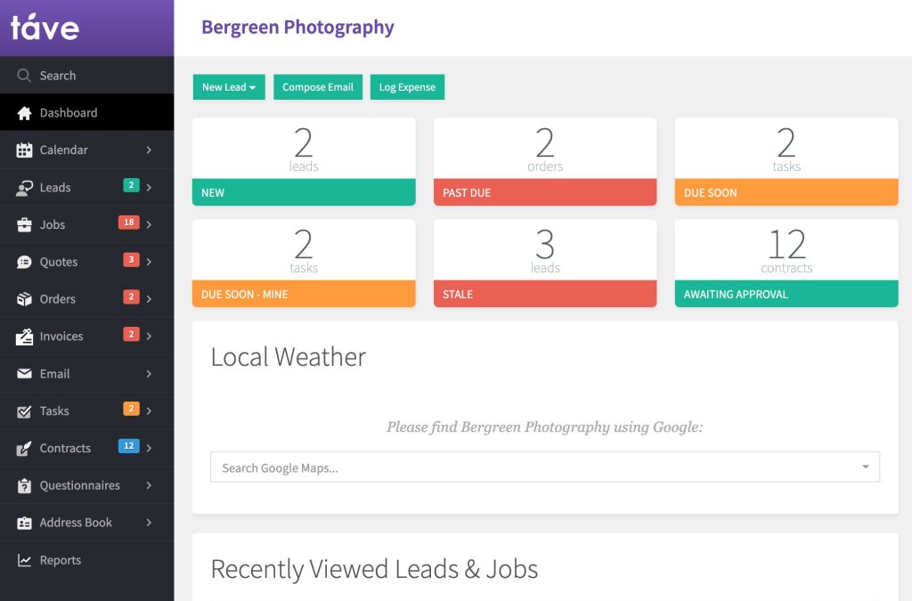Click the Tave logo
This screenshot has height=601, width=912.
tap(45, 28)
